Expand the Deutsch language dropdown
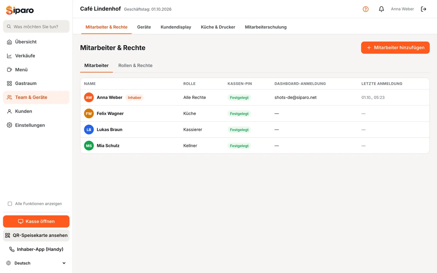 point(36,263)
